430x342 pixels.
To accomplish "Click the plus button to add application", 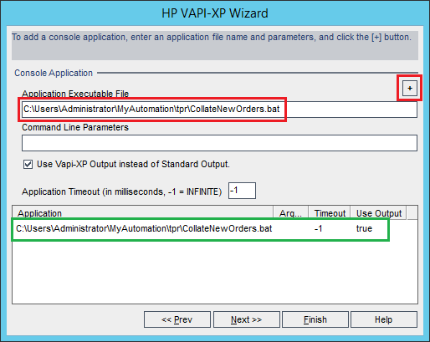I will coord(410,89).
